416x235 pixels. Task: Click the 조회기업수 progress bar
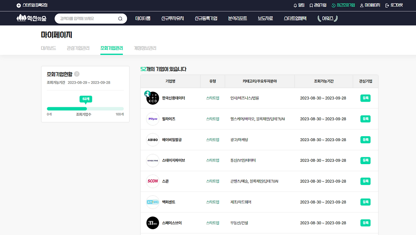click(85, 109)
